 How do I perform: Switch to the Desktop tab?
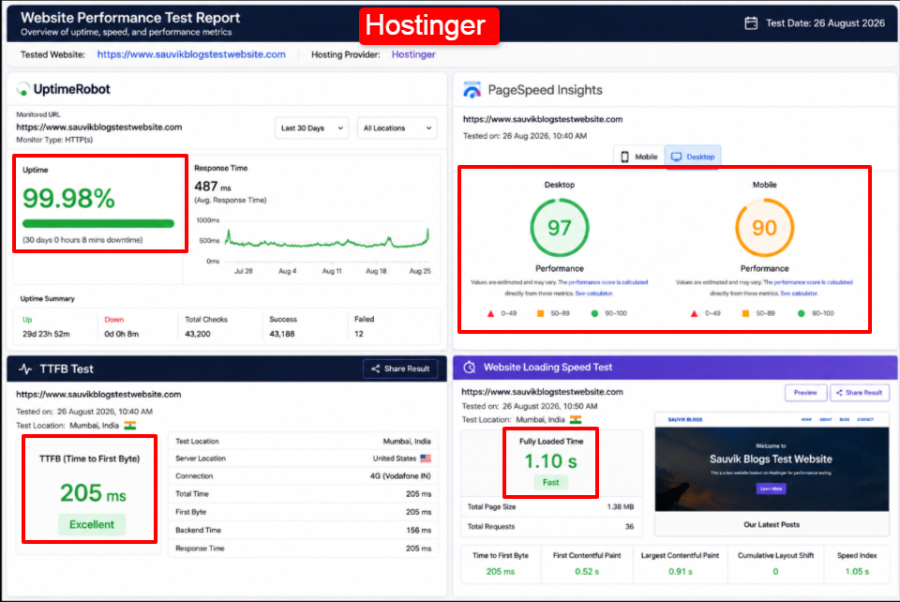pyautogui.click(x=693, y=157)
